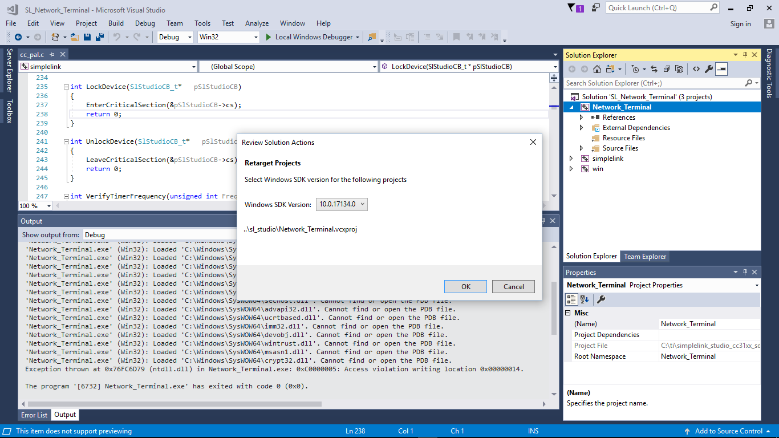Expand the References tree node

[x=582, y=117]
